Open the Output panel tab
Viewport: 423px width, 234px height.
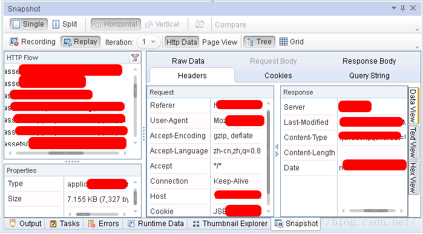pos(25,224)
